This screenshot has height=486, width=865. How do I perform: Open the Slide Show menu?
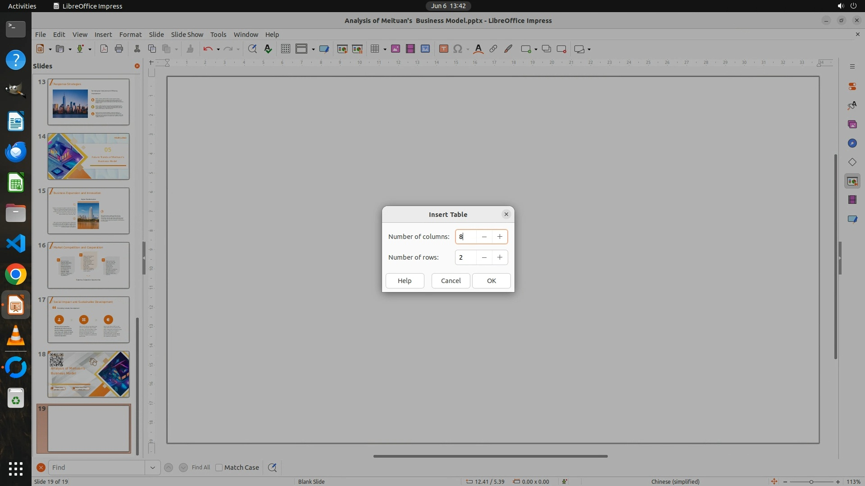coord(187,34)
